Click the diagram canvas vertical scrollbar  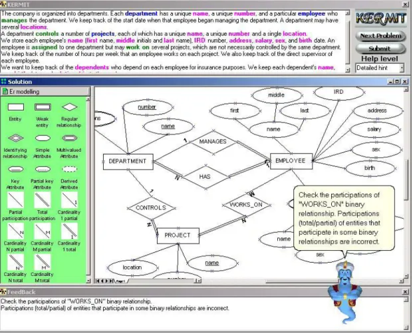click(406, 184)
